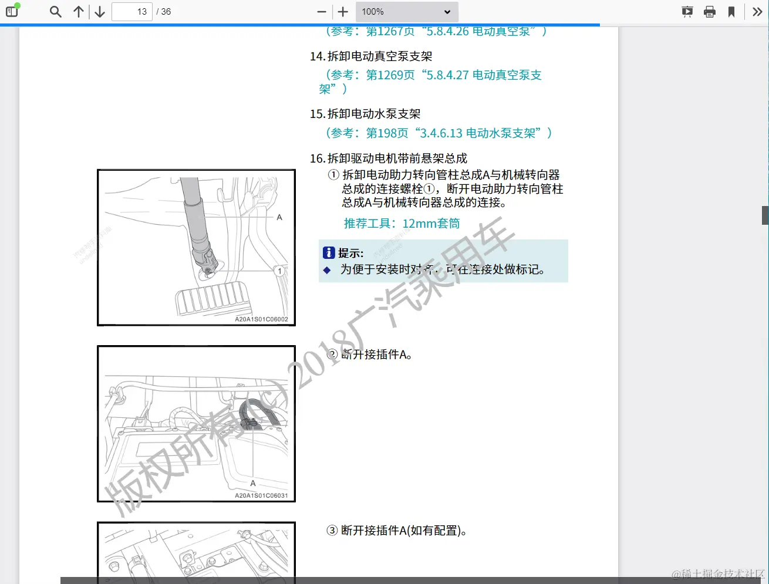Zoom out with the minus icon
This screenshot has width=769, height=584.
coord(321,11)
